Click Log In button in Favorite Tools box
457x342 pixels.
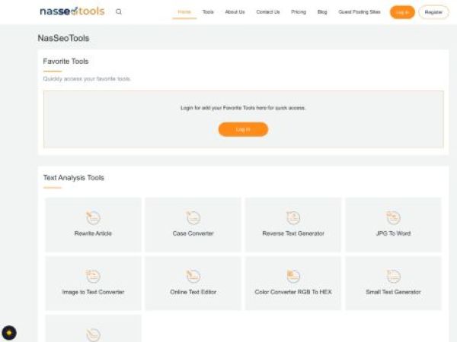tap(243, 129)
